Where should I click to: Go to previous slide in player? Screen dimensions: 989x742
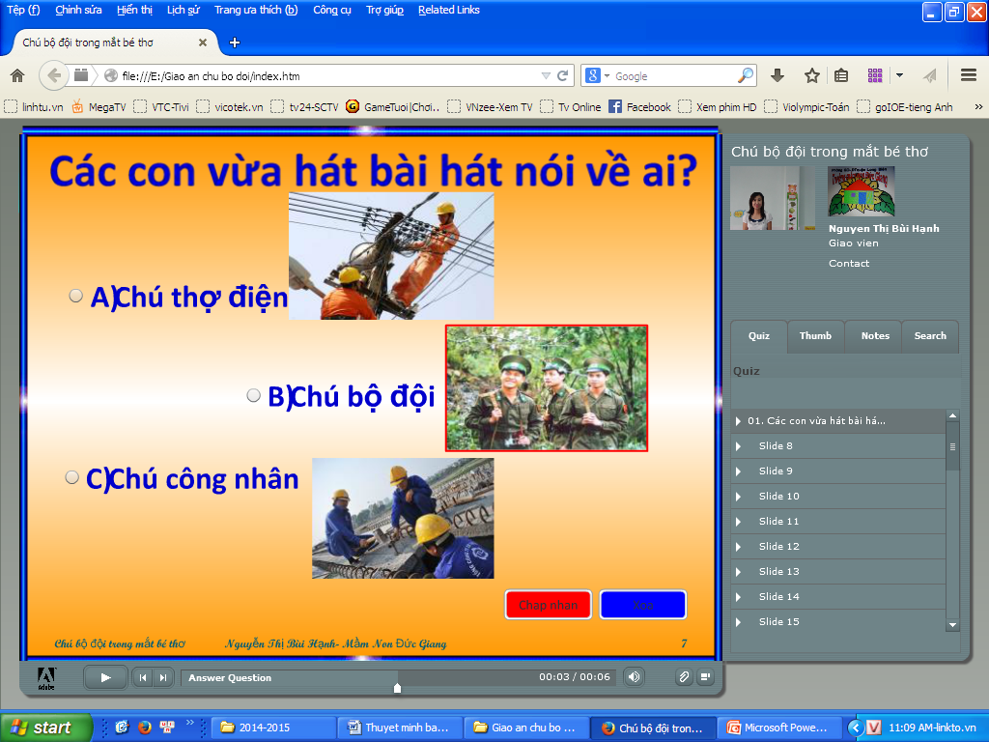[142, 677]
